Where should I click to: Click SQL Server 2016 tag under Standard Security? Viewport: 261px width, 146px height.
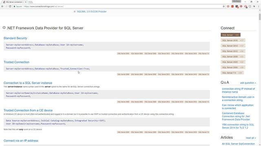tap(191, 54)
